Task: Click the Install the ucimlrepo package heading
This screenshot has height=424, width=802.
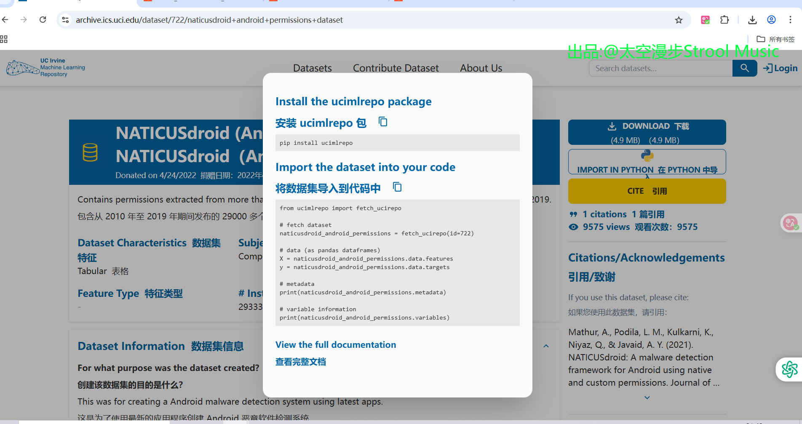Action: (353, 101)
